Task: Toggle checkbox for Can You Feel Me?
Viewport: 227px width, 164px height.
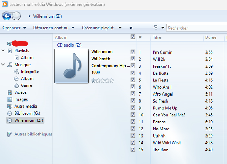Action: tap(133, 115)
